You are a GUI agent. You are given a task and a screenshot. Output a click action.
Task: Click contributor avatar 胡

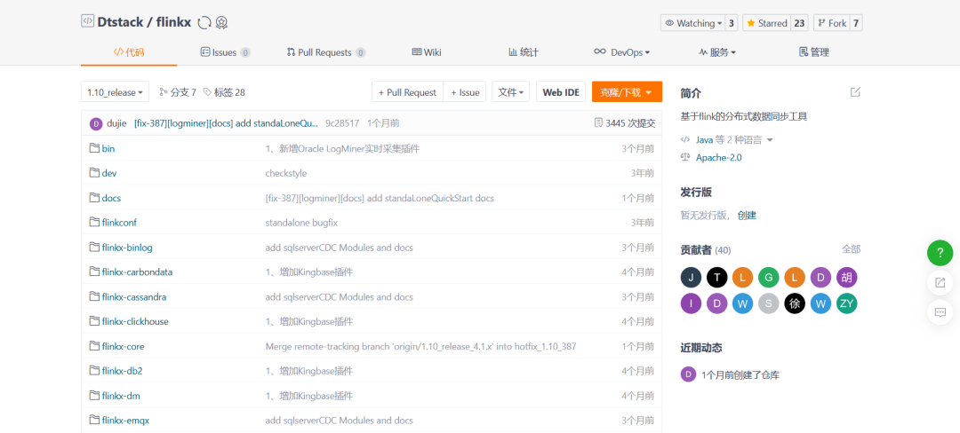846,278
